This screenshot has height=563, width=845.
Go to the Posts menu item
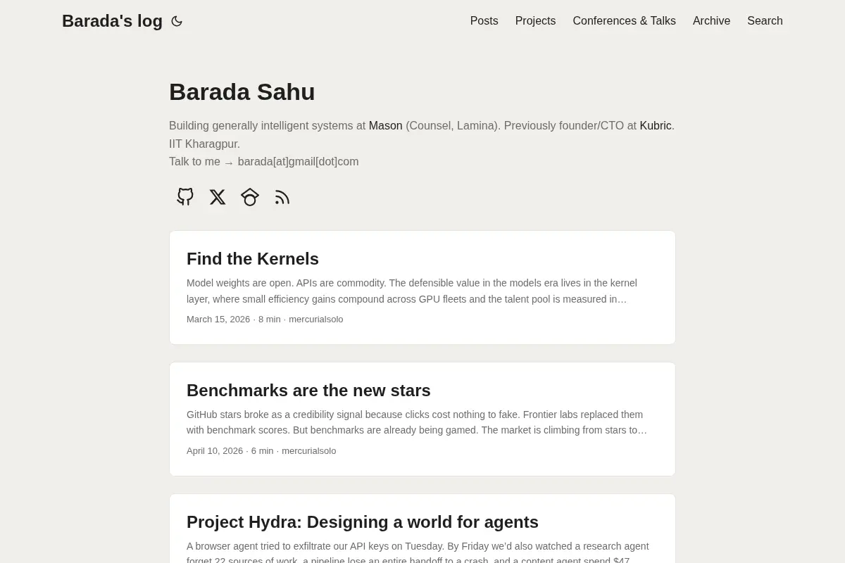(484, 21)
